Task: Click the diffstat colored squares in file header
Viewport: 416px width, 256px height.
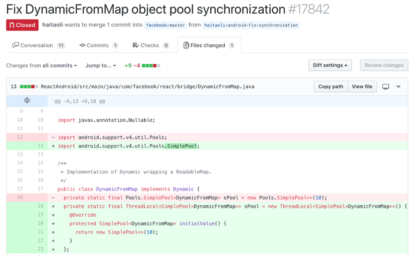Action: coord(29,86)
